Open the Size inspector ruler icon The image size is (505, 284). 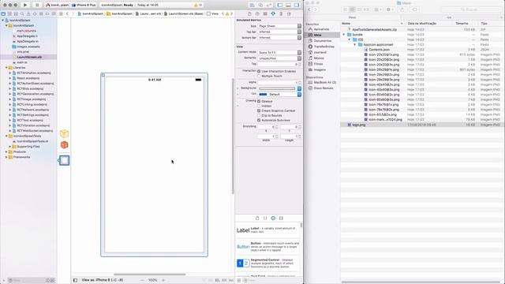[281, 14]
